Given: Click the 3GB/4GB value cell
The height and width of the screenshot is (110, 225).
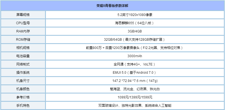Looking at the screenshot, I should (135, 31).
